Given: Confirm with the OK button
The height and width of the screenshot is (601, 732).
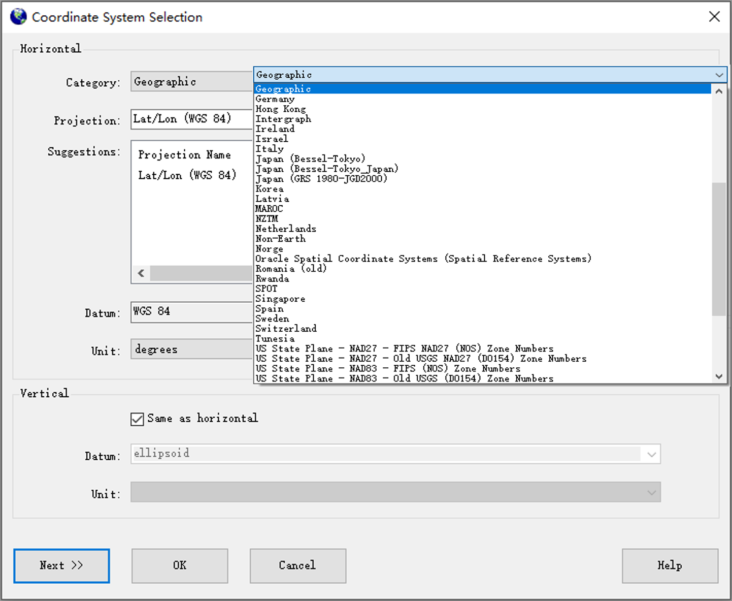Looking at the screenshot, I should coord(180,565).
